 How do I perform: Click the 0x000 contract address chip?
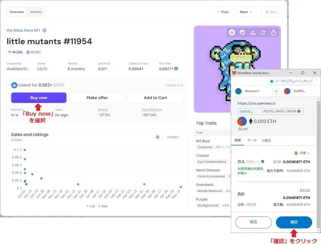[246, 112]
